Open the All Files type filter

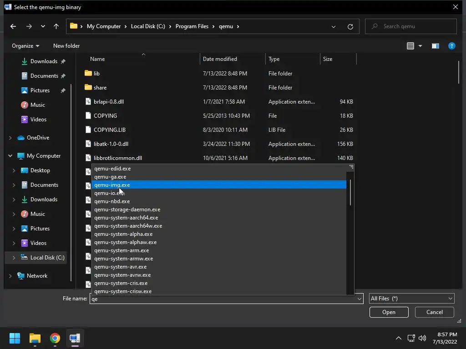tap(411, 299)
